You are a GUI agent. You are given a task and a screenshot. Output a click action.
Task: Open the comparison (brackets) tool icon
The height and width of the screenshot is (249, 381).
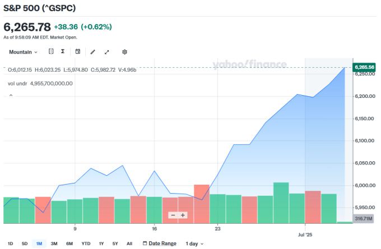click(x=51, y=51)
